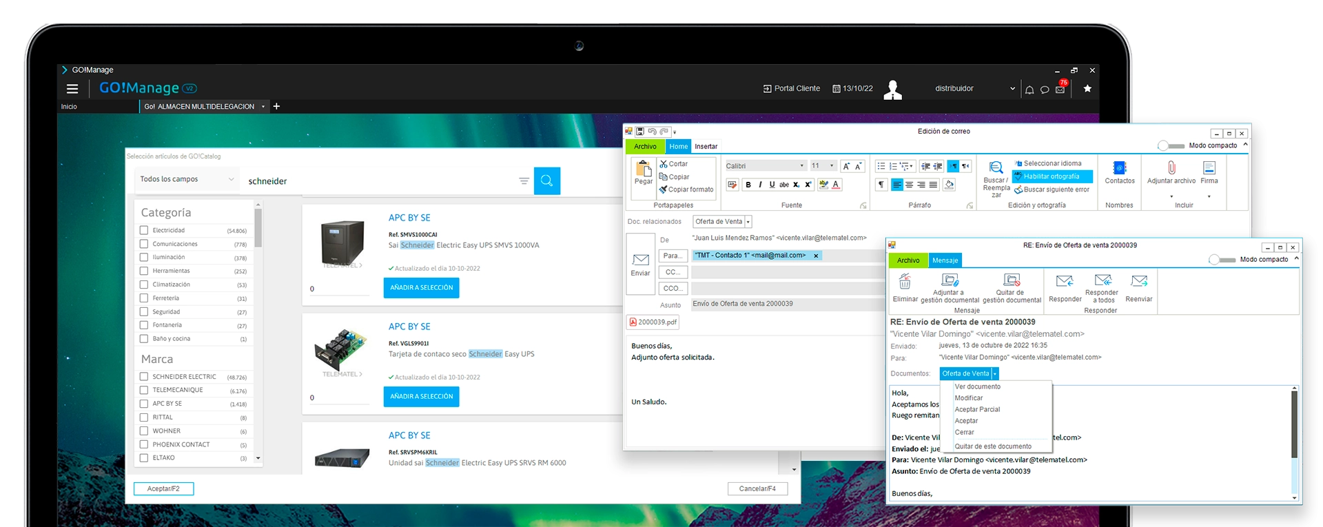Open the ALMACEN MULTIDELEGACION tab dropdown arrow

pos(263,107)
